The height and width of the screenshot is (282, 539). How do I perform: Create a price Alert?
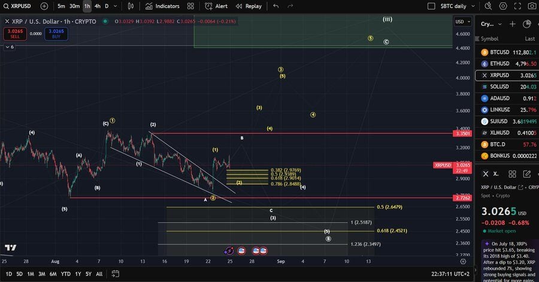216,6
